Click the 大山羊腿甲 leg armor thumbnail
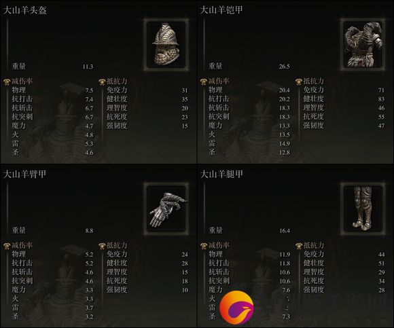Image resolution: width=394 pixels, height=328 pixels. pyautogui.click(x=363, y=208)
